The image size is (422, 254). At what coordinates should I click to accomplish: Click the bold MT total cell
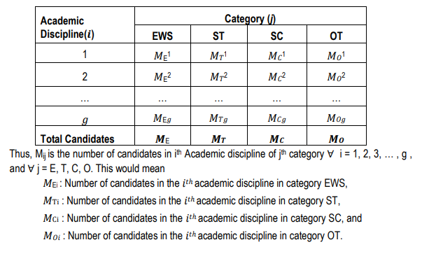point(219,136)
